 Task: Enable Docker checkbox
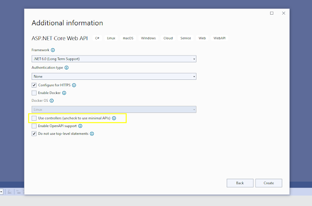tap(34, 93)
